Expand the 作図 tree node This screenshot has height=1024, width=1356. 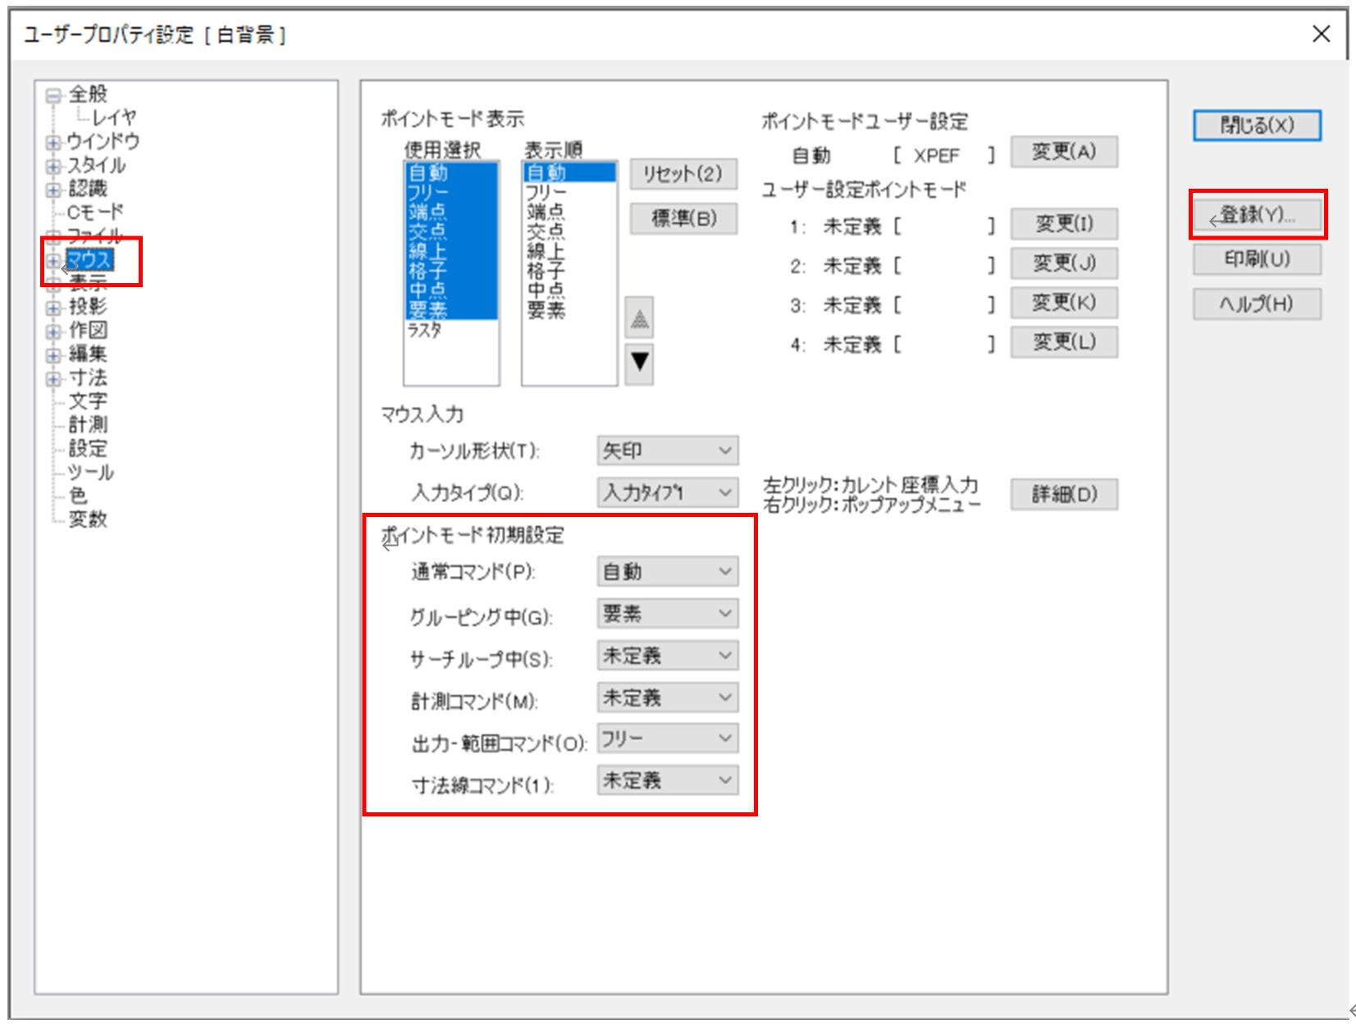(x=53, y=331)
